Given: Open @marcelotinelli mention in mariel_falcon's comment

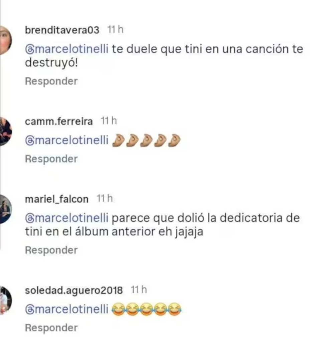Looking at the screenshot, I should point(67,218).
